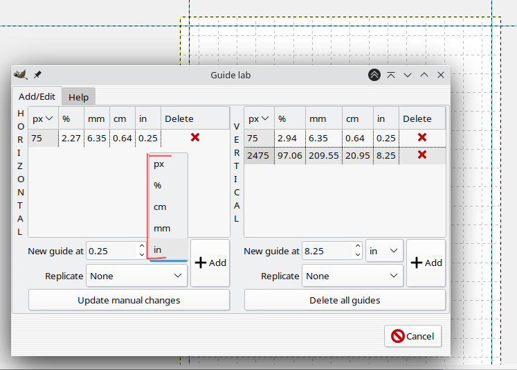Click the pin icon in title bar
Image resolution: width=517 pixels, height=370 pixels.
[37, 75]
